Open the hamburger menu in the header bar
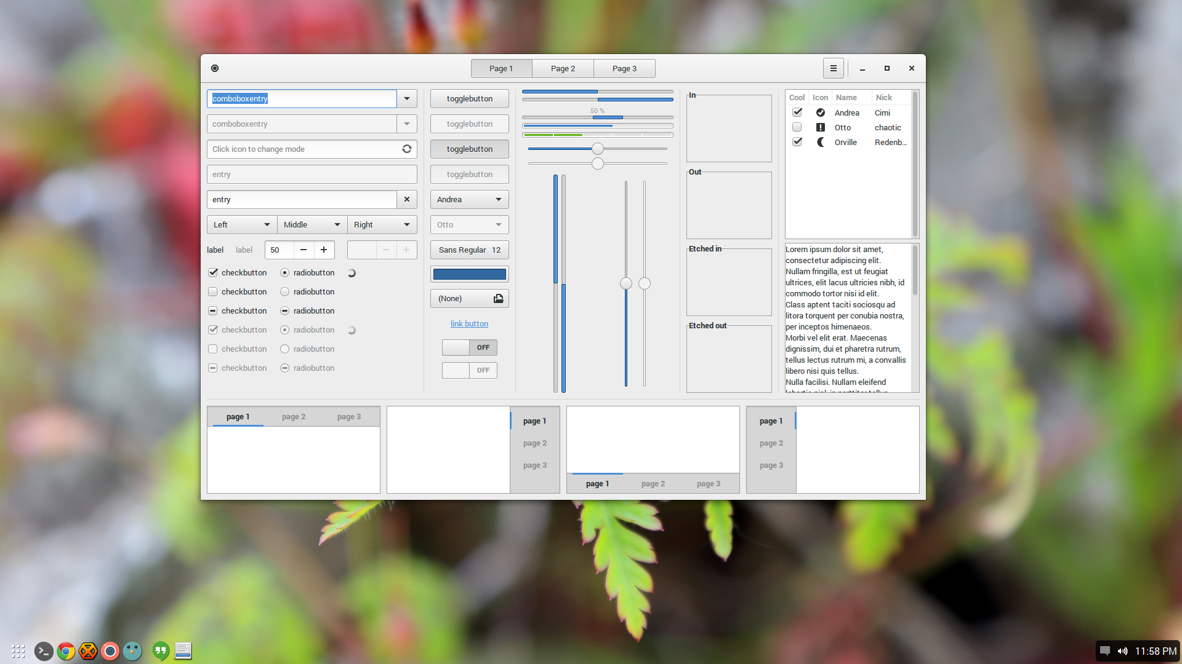 point(833,68)
